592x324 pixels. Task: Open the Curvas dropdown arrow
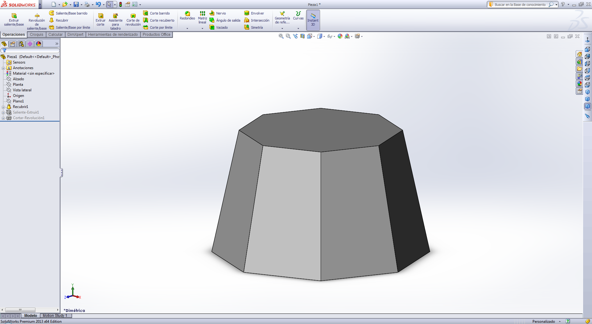coord(298,28)
